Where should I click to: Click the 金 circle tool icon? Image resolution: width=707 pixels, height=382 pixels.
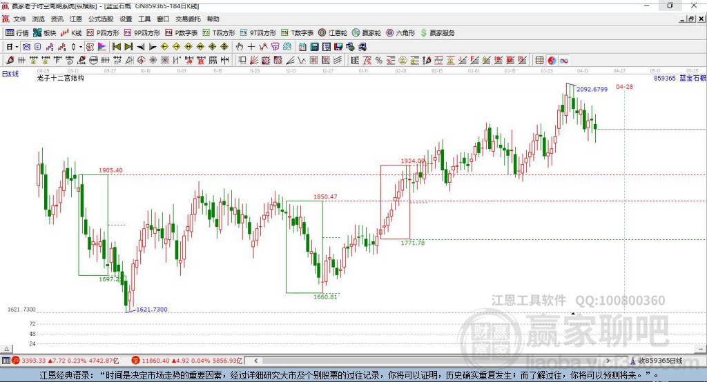click(x=403, y=61)
